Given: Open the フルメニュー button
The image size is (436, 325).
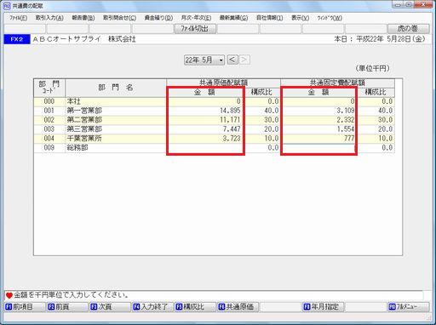Looking at the screenshot, I should (409, 307).
